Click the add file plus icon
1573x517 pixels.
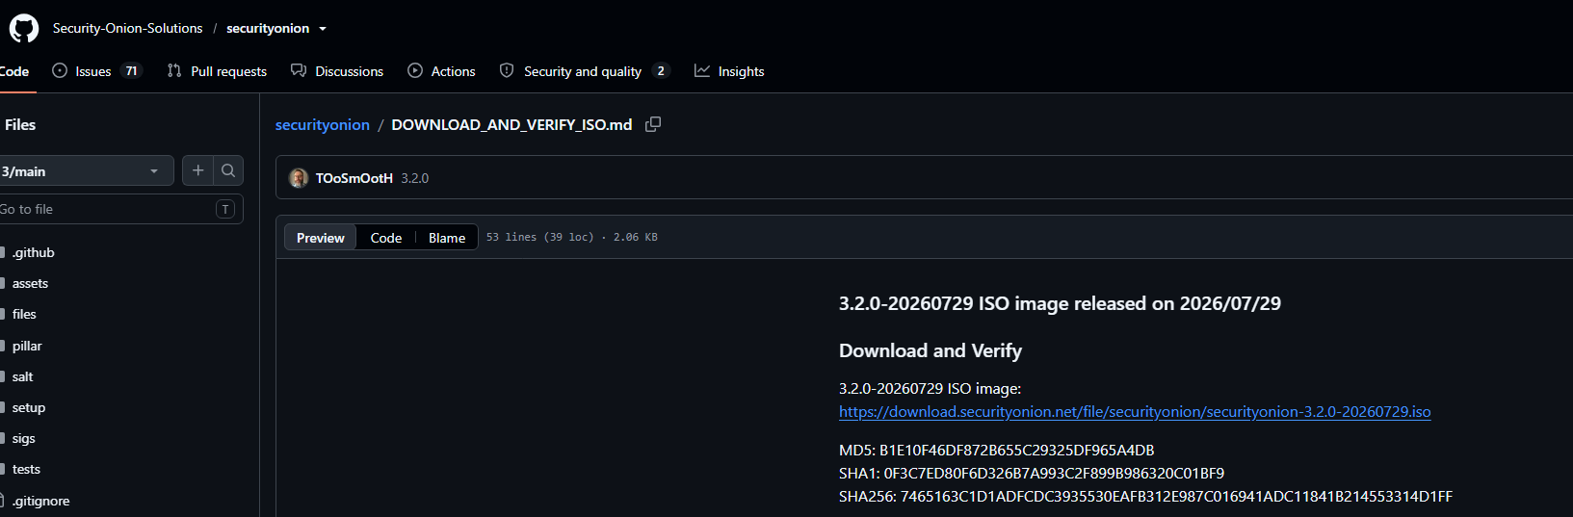click(x=197, y=170)
